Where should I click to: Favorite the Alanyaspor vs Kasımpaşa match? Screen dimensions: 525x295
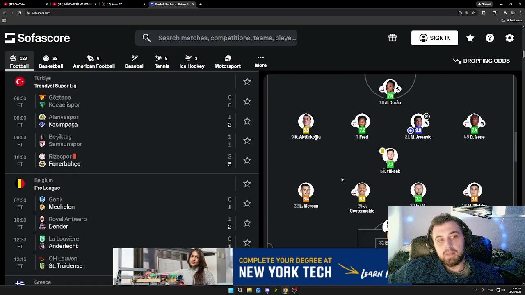click(247, 121)
